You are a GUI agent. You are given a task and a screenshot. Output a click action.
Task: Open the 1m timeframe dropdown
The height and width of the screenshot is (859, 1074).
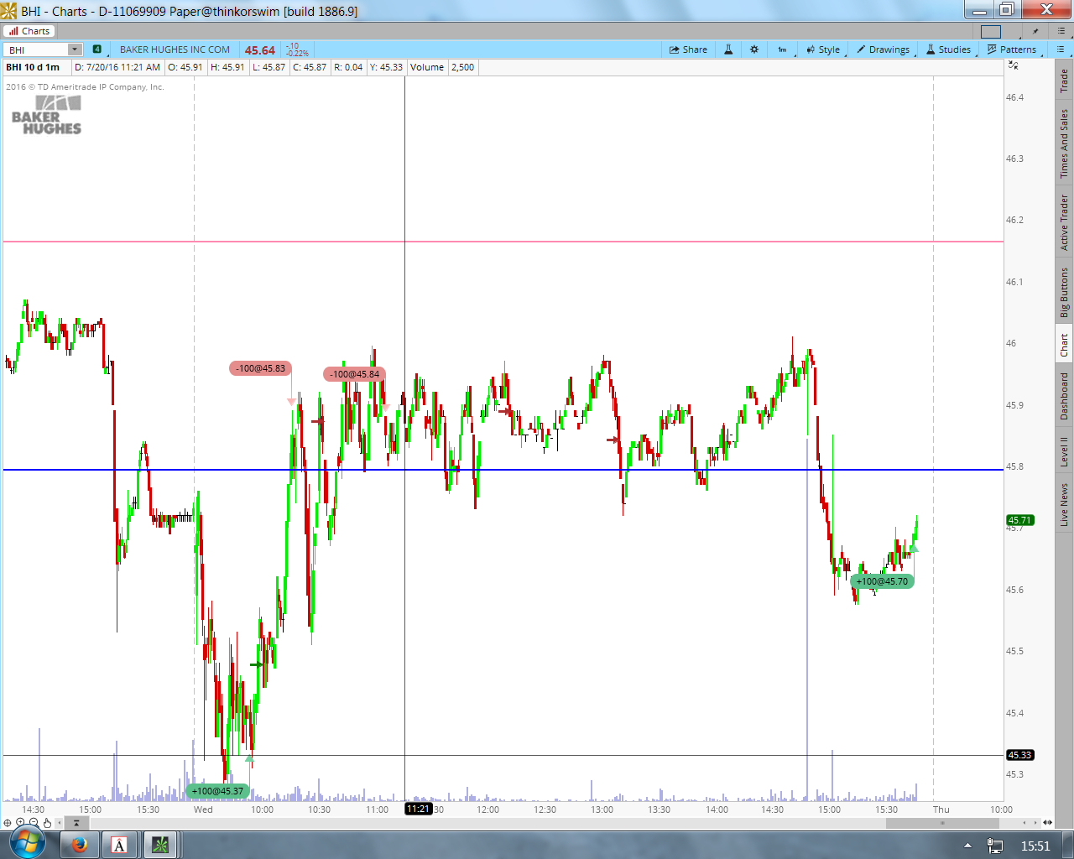pos(782,49)
